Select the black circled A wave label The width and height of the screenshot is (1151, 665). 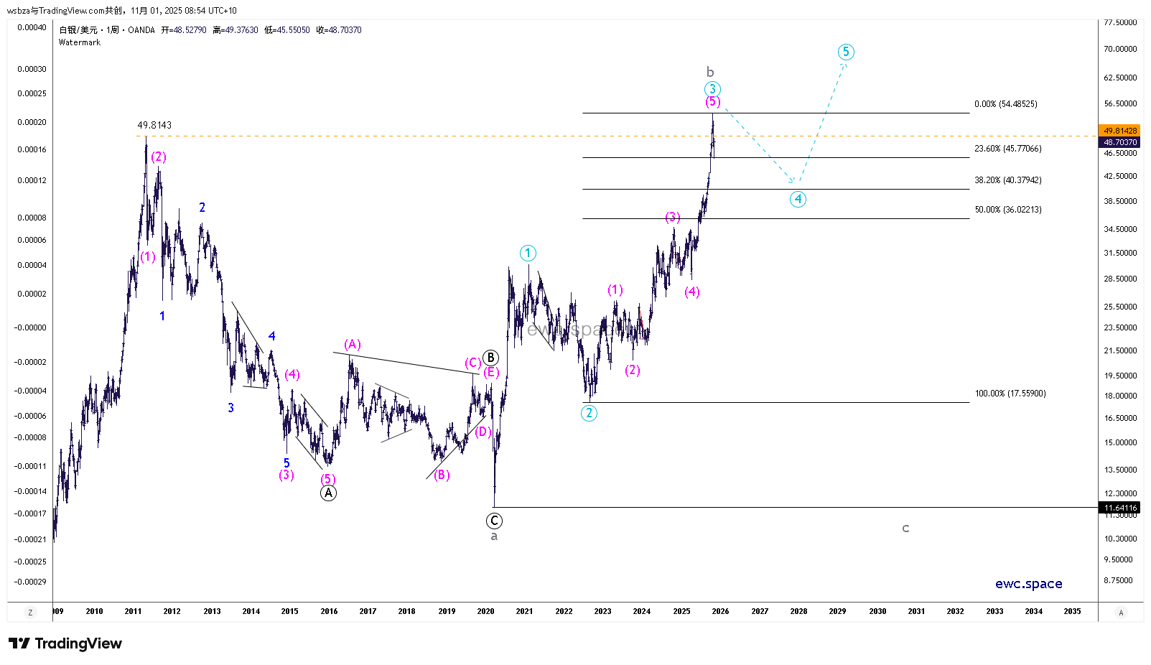328,493
